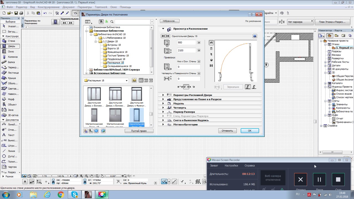This screenshot has height=199, width=354.
Task: Toggle the front elevation preview button
Action: click(x=211, y=49)
